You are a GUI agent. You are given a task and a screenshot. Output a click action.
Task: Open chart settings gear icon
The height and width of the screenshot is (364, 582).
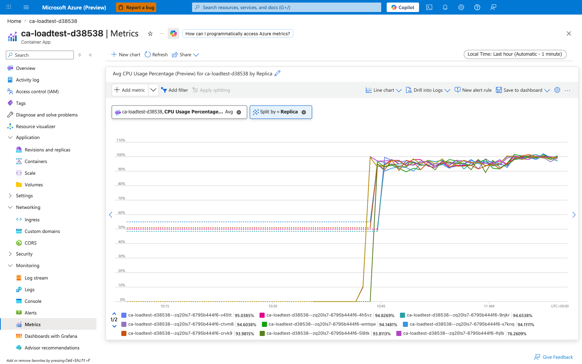click(x=557, y=90)
